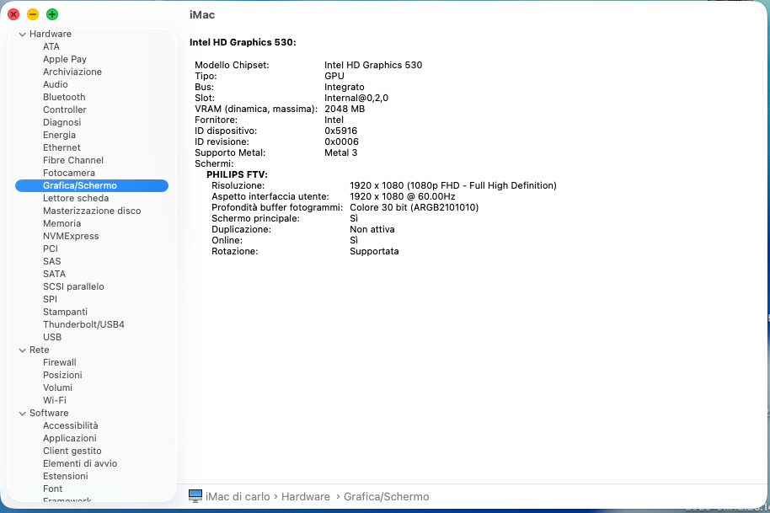The image size is (770, 513).
Task: Open the Fibre Channel entry
Action: (x=73, y=161)
